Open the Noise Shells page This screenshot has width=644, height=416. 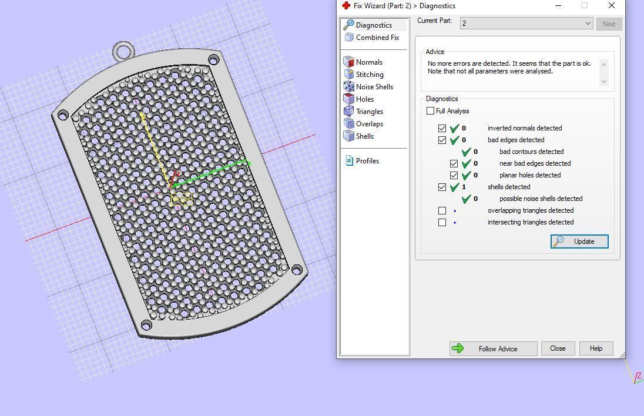coord(374,86)
